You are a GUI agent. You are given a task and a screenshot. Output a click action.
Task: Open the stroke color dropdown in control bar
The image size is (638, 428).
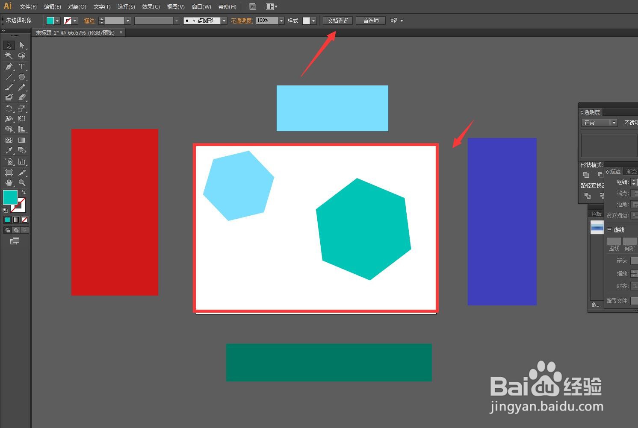coord(75,21)
